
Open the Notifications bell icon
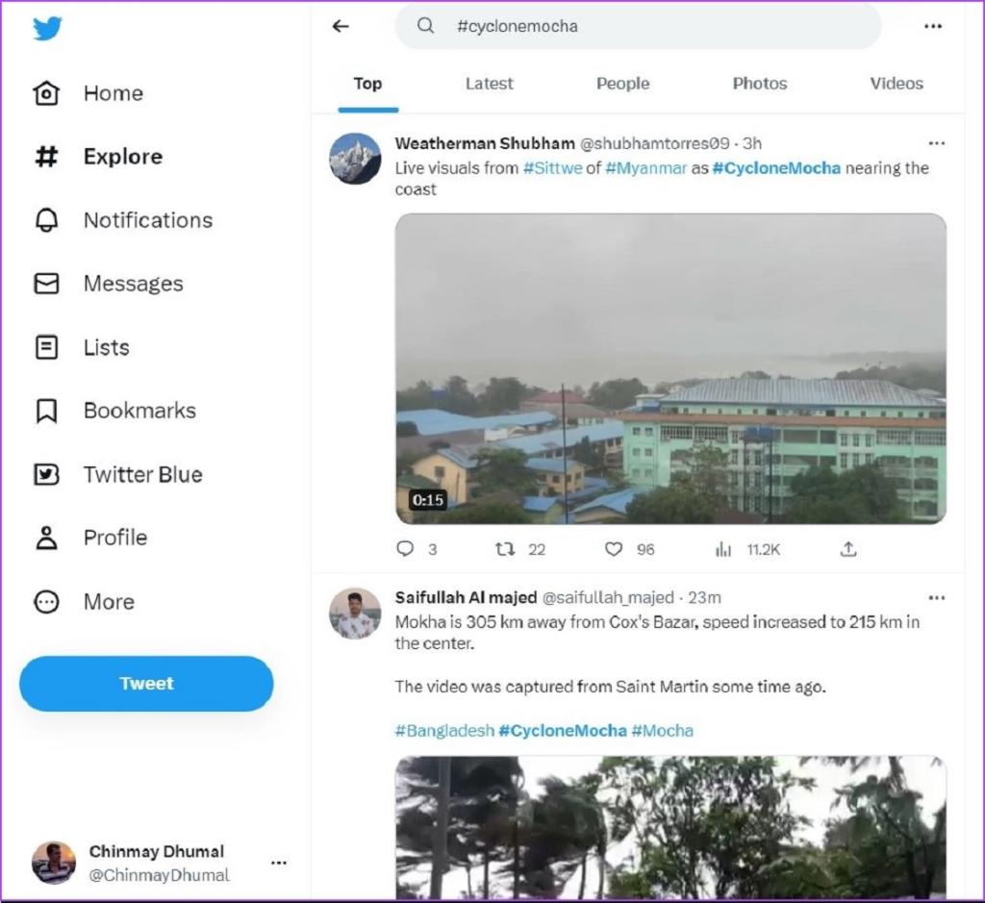[x=46, y=220]
